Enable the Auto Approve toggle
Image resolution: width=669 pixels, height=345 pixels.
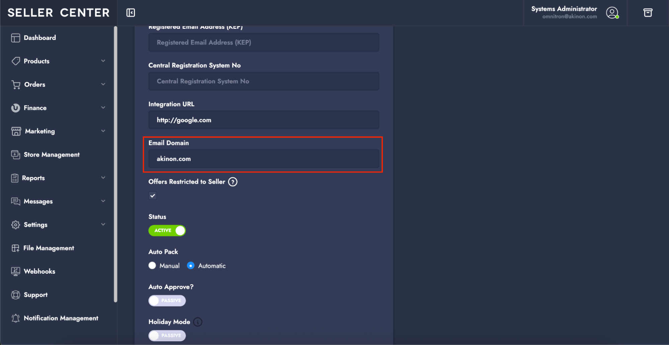click(x=167, y=300)
